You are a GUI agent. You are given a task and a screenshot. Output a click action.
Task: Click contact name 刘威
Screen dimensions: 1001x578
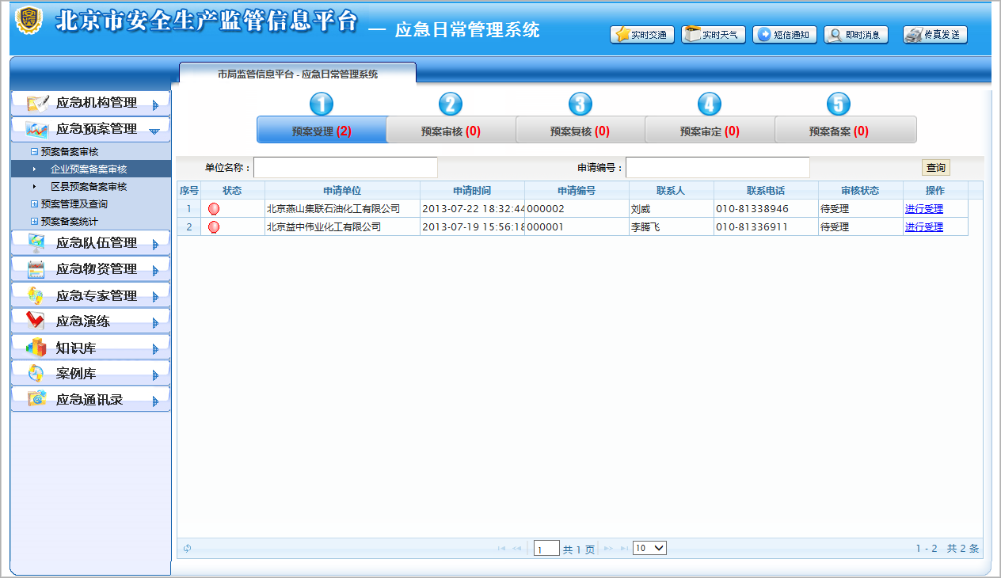pos(640,209)
